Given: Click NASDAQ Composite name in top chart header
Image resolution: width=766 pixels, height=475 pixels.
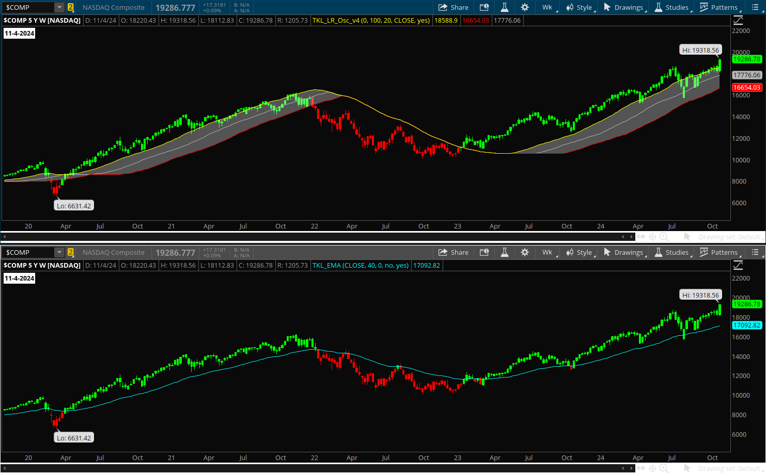Looking at the screenshot, I should click(114, 7).
